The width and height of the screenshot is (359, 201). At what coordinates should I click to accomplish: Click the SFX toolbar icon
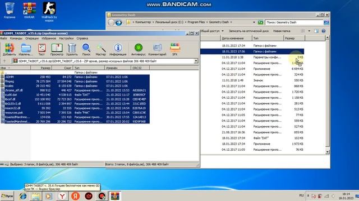175,50
